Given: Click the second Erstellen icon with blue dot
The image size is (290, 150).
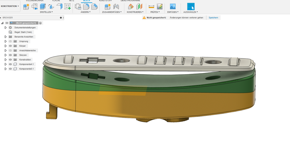Looking at the screenshot, I should tap(34, 7).
